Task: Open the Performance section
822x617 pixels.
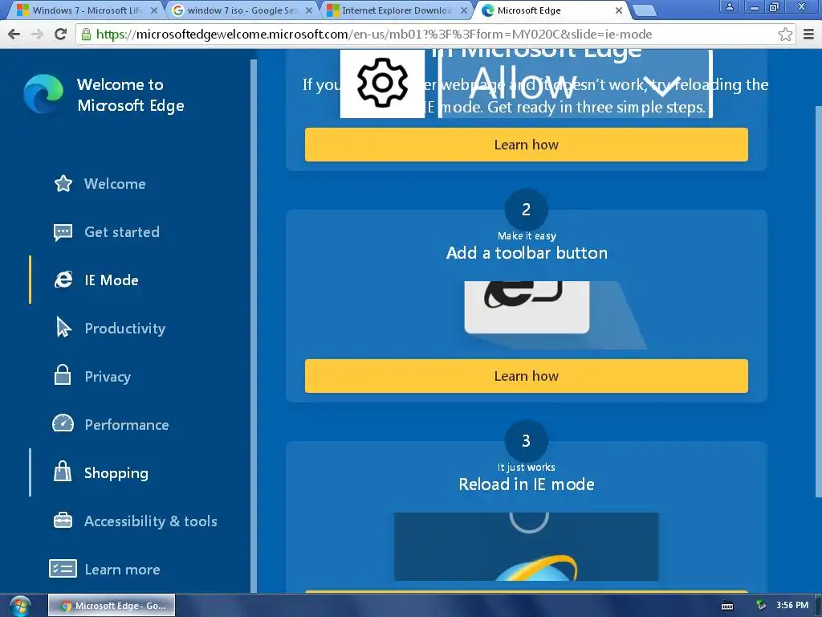Action: (126, 424)
